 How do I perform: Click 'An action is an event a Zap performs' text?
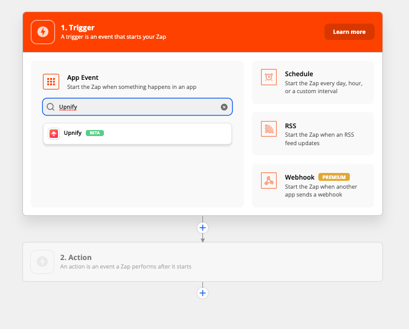pyautogui.click(x=126, y=267)
